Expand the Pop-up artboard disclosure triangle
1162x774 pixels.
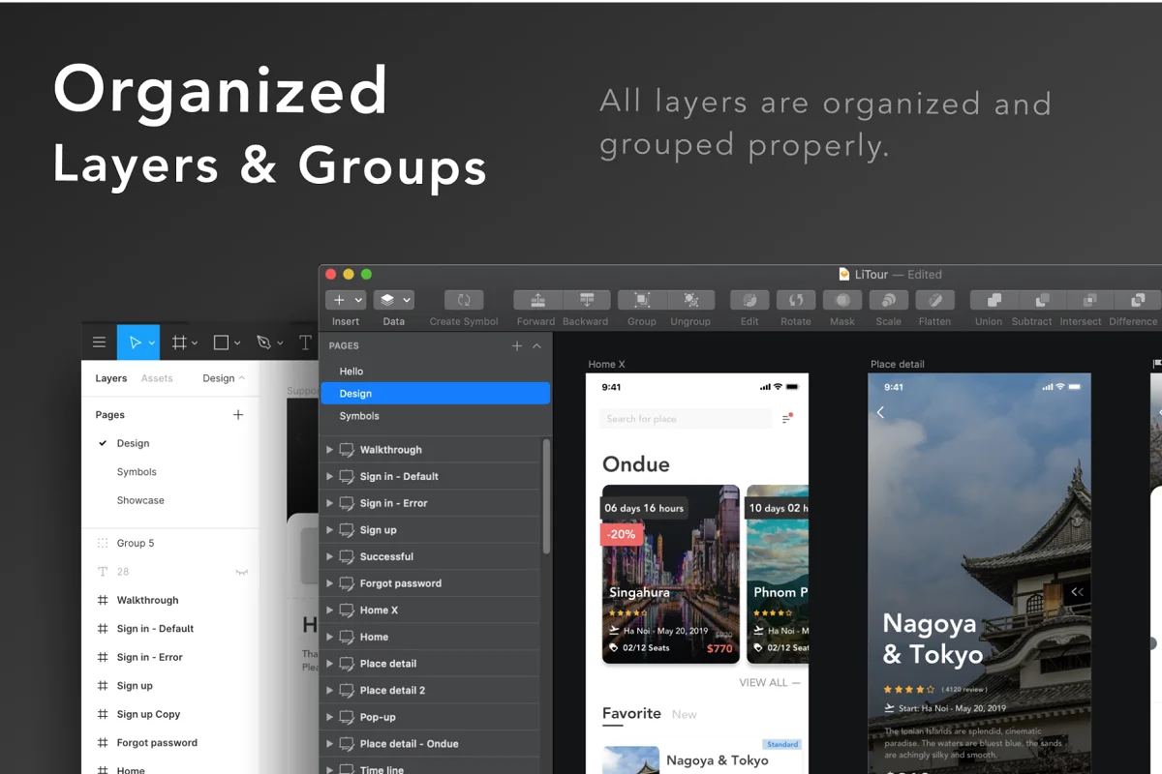(329, 717)
